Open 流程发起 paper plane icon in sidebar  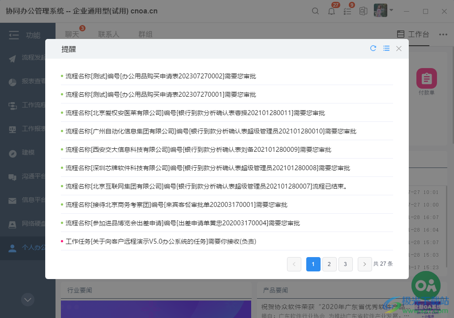[13, 59]
